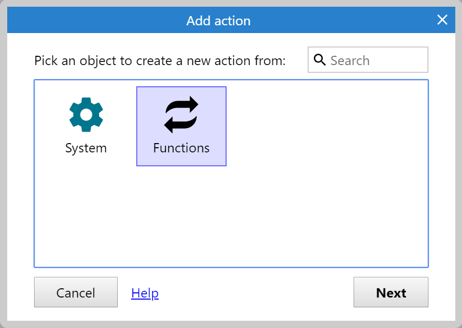Click the search icon inside the Search field
The image size is (462, 328).
click(x=320, y=60)
